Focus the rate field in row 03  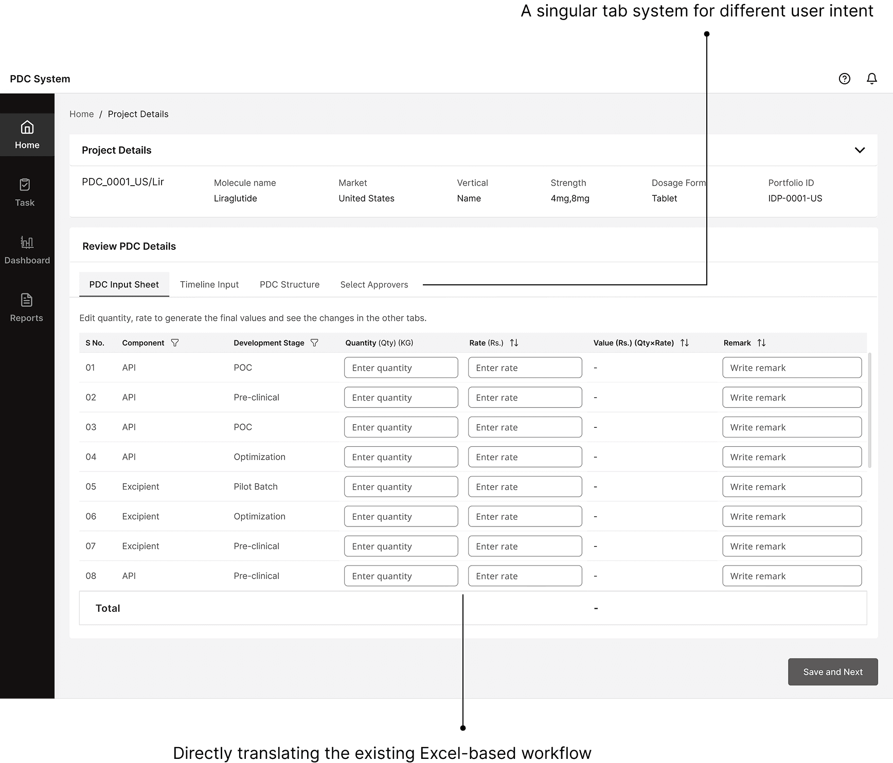coord(525,427)
